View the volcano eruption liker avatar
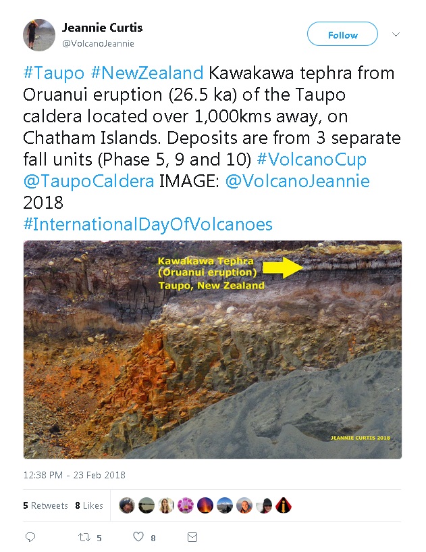 (x=205, y=505)
